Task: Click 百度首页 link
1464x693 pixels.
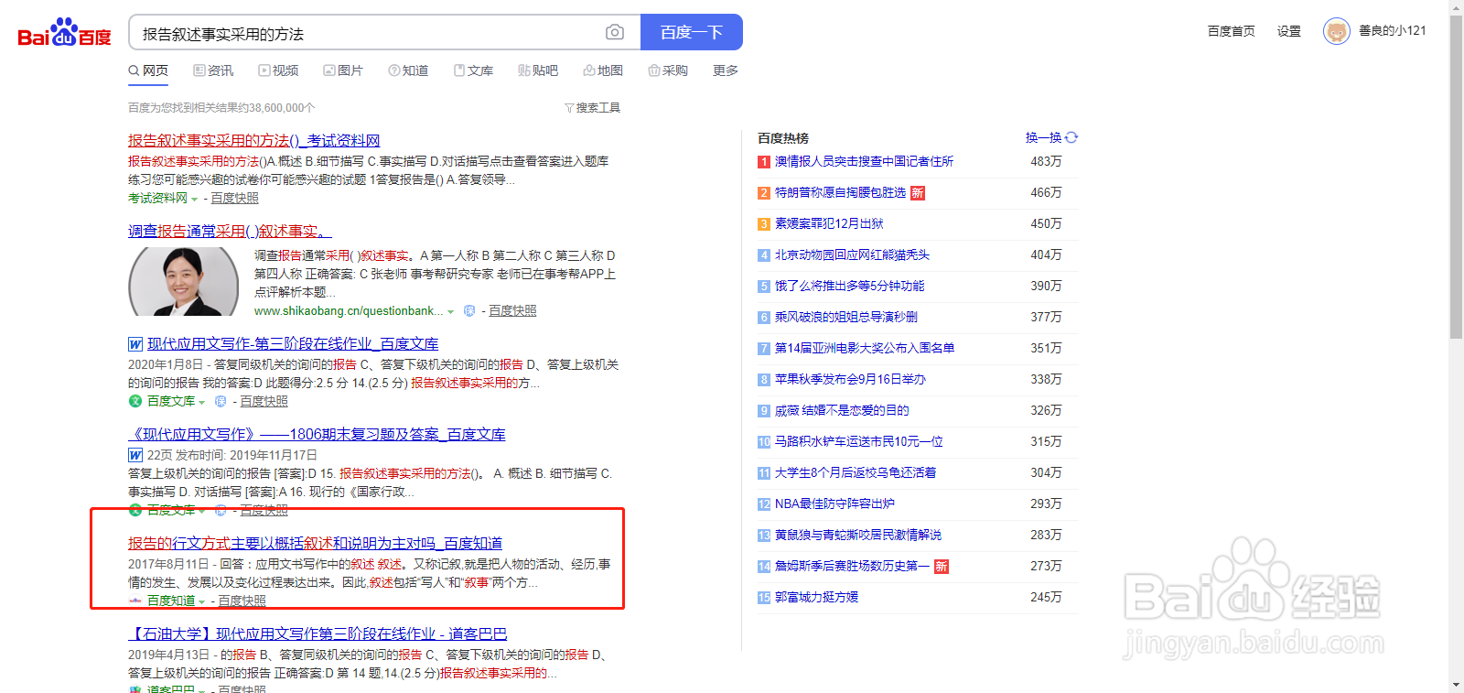Action: [x=1231, y=31]
